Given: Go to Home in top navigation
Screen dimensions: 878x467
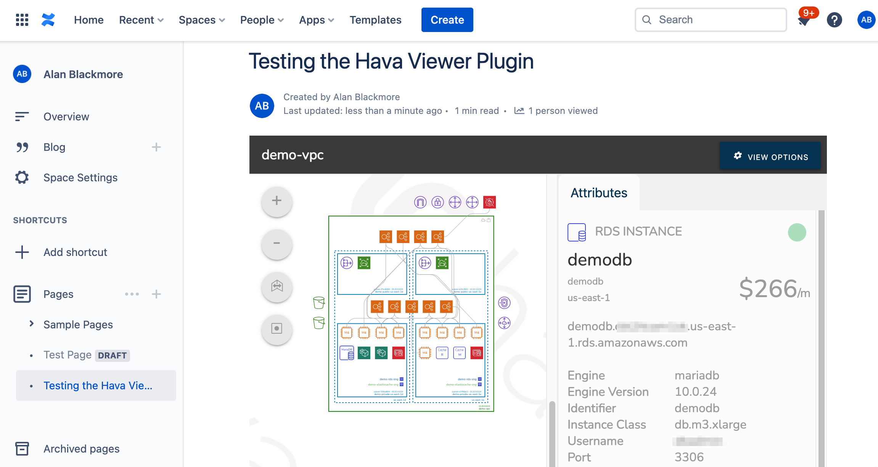Looking at the screenshot, I should 89,20.
